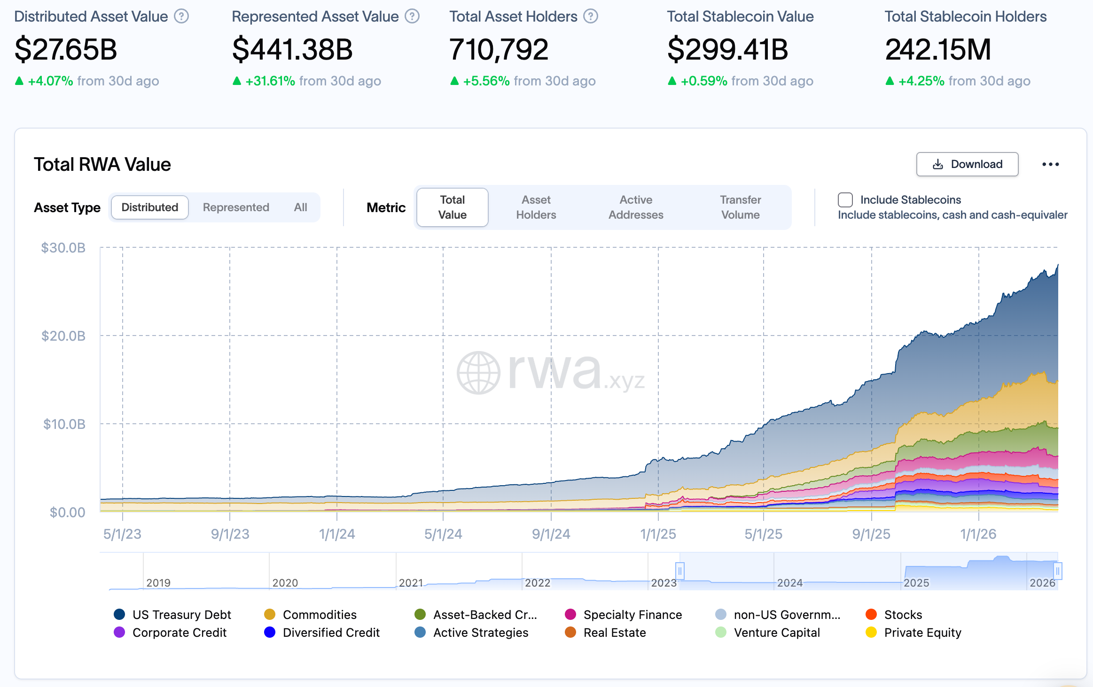Viewport: 1093px width, 687px height.
Task: Switch asset type to Represented
Action: (236, 207)
